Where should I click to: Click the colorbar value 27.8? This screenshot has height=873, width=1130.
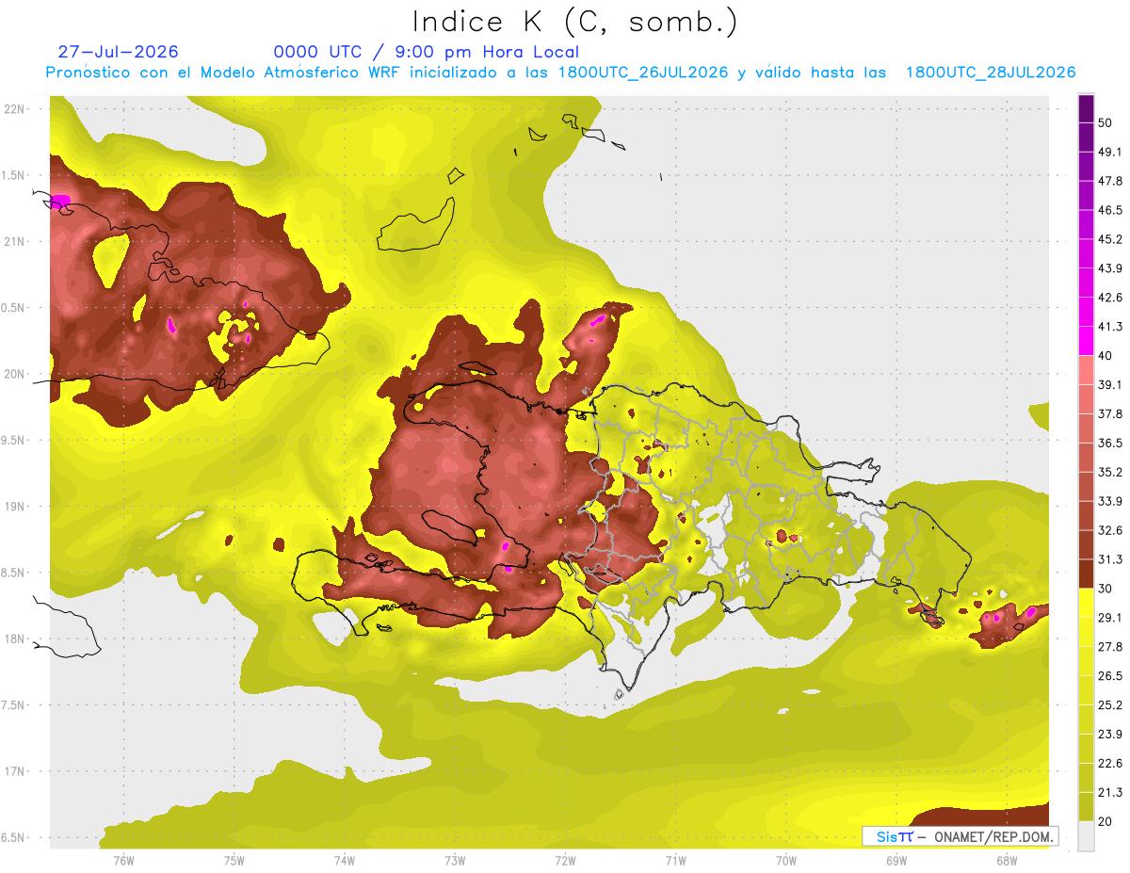click(x=1109, y=647)
